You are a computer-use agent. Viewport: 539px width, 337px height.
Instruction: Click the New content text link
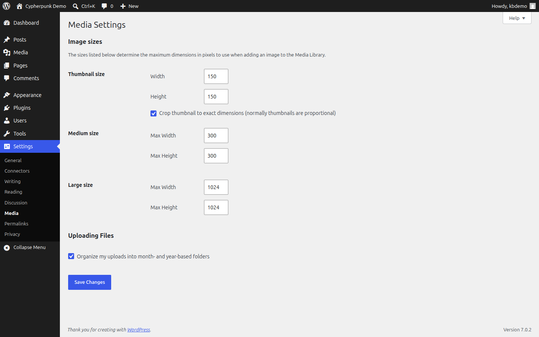134,6
